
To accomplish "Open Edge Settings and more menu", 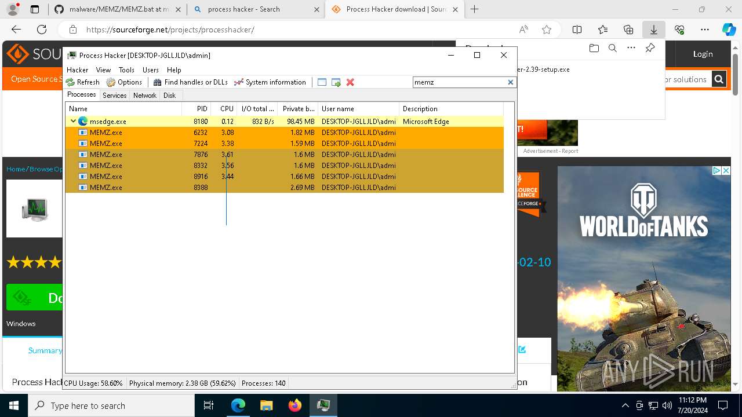I will click(705, 30).
